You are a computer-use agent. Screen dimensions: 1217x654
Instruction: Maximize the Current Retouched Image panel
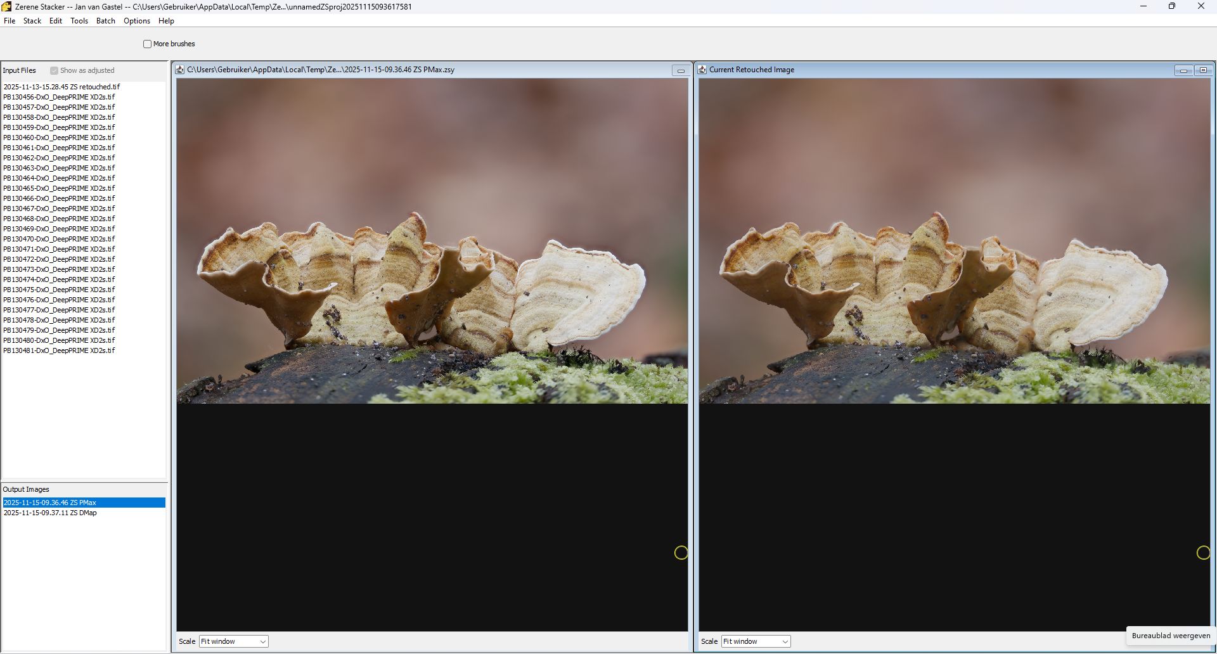(1203, 70)
